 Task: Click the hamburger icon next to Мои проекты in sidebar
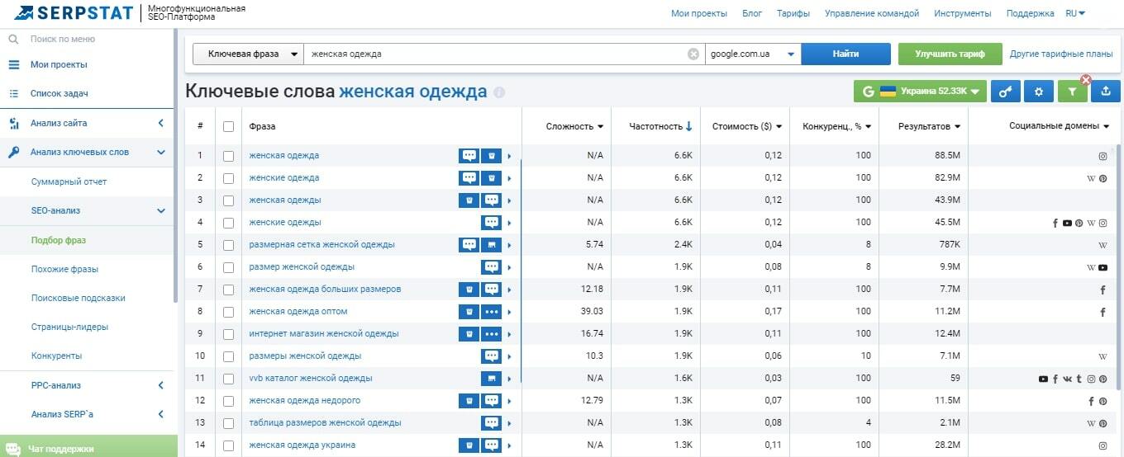point(13,64)
